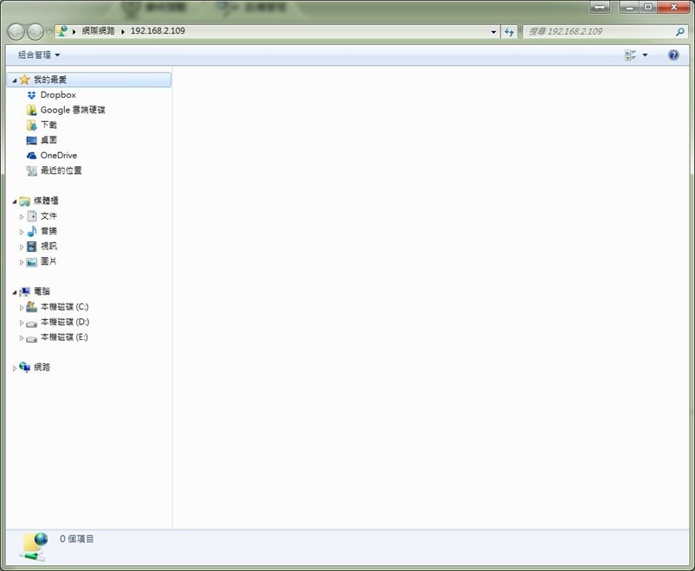Click the refresh icon beside the address bar
The width and height of the screenshot is (695, 571).
tap(509, 31)
